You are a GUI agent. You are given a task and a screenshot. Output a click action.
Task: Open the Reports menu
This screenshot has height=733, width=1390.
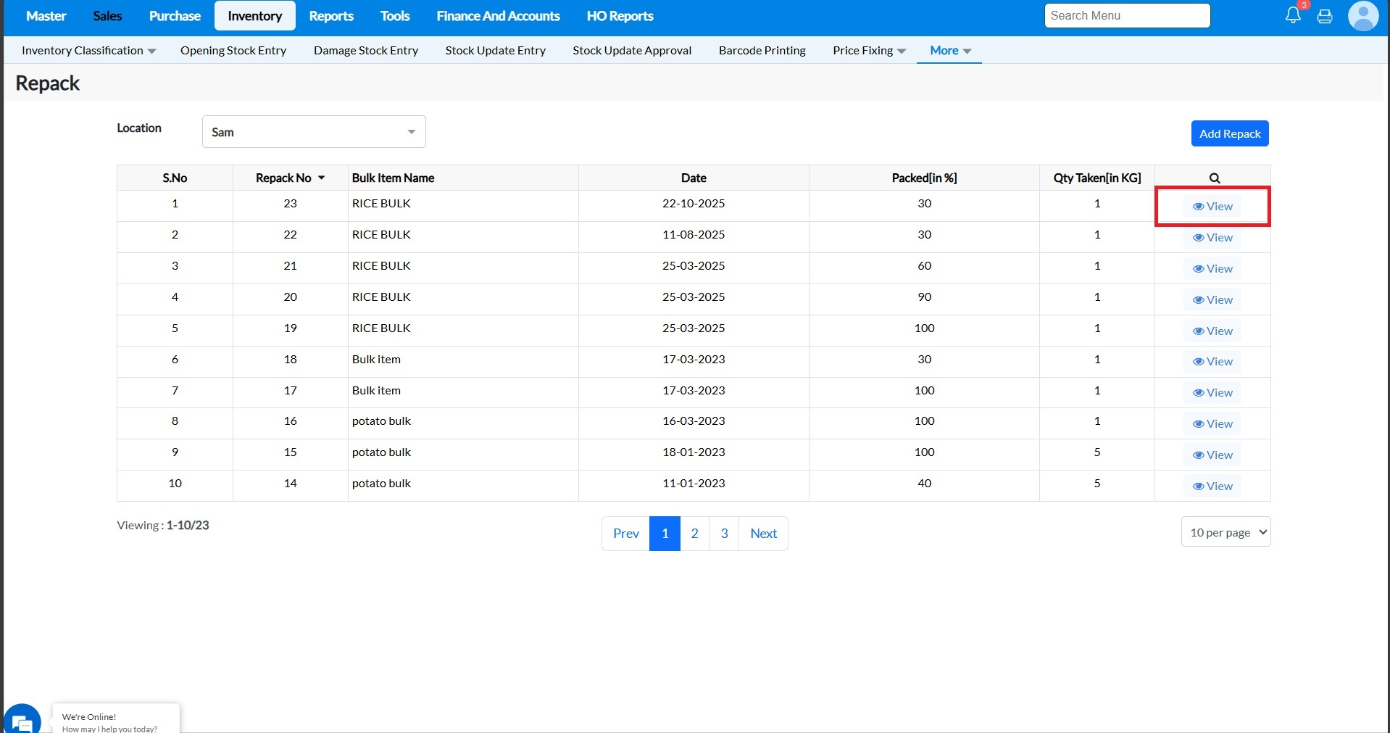[x=331, y=16]
